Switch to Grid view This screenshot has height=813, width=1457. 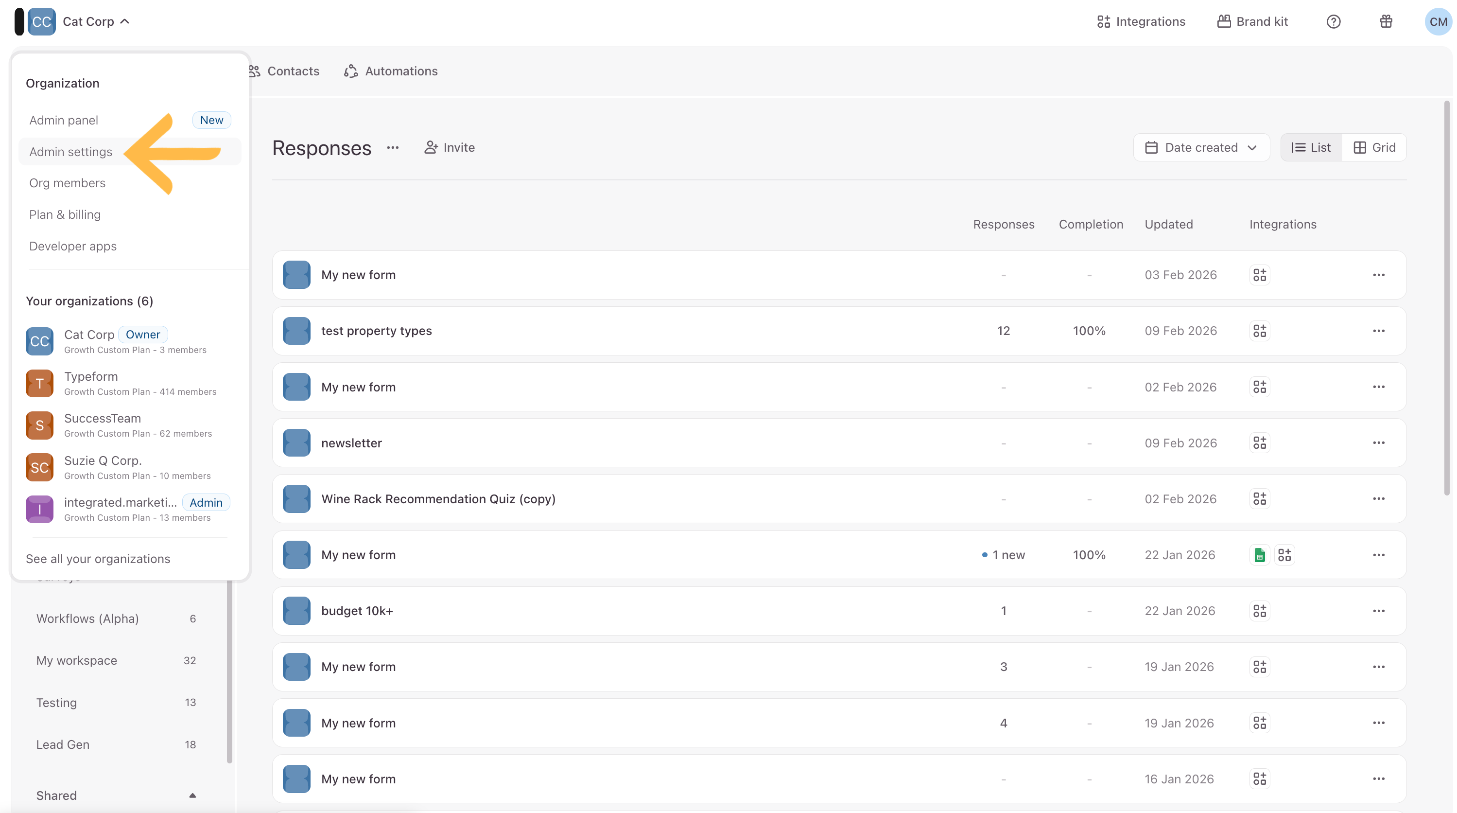pyautogui.click(x=1374, y=148)
